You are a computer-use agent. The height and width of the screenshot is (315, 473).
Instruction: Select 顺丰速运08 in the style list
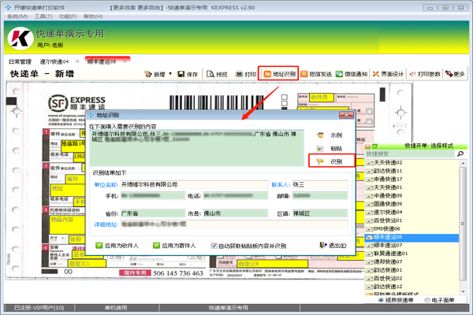(412, 237)
